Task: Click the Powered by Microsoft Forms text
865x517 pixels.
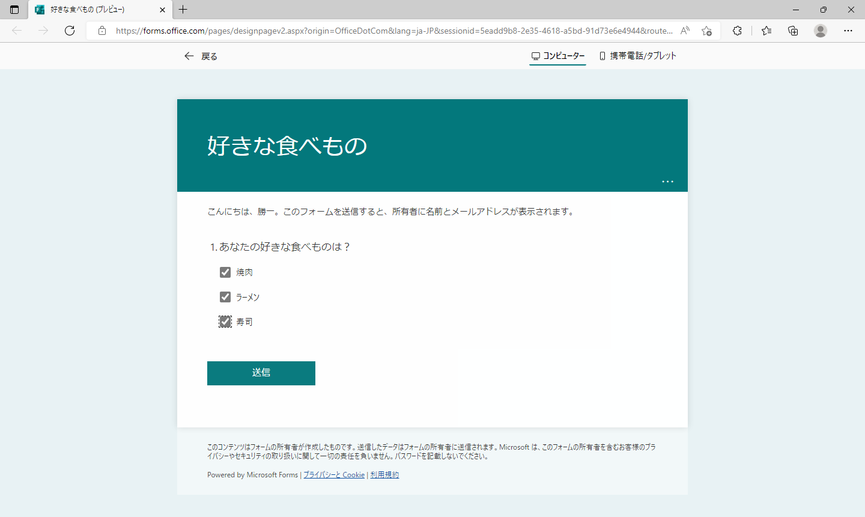Action: (252, 475)
